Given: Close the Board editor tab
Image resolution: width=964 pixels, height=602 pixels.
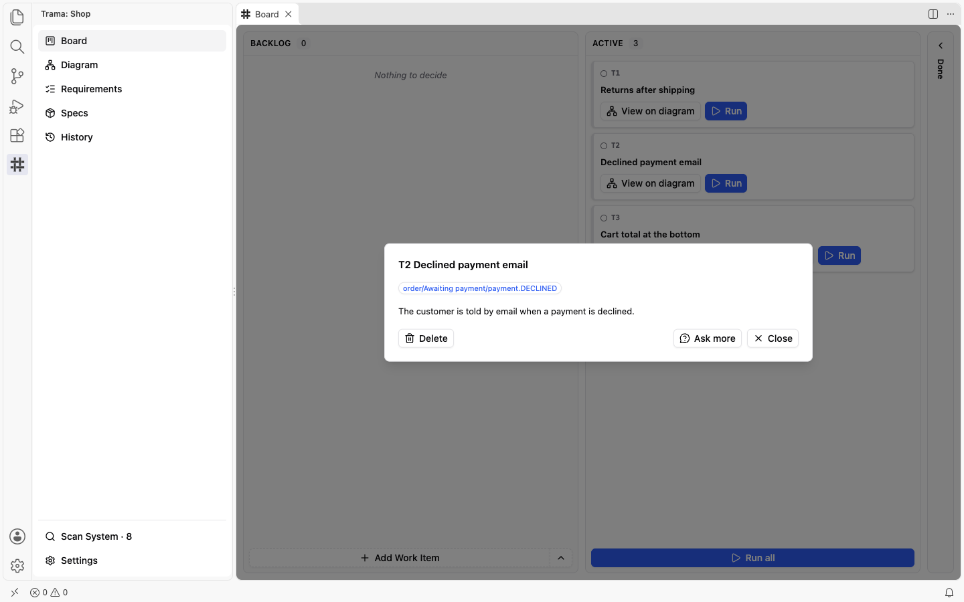Looking at the screenshot, I should (289, 14).
